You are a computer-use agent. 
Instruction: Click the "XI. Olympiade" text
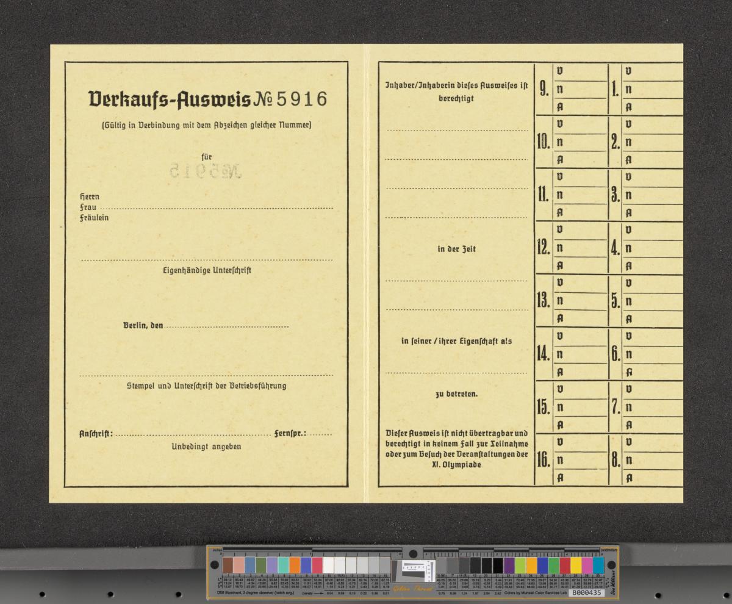click(x=456, y=465)
